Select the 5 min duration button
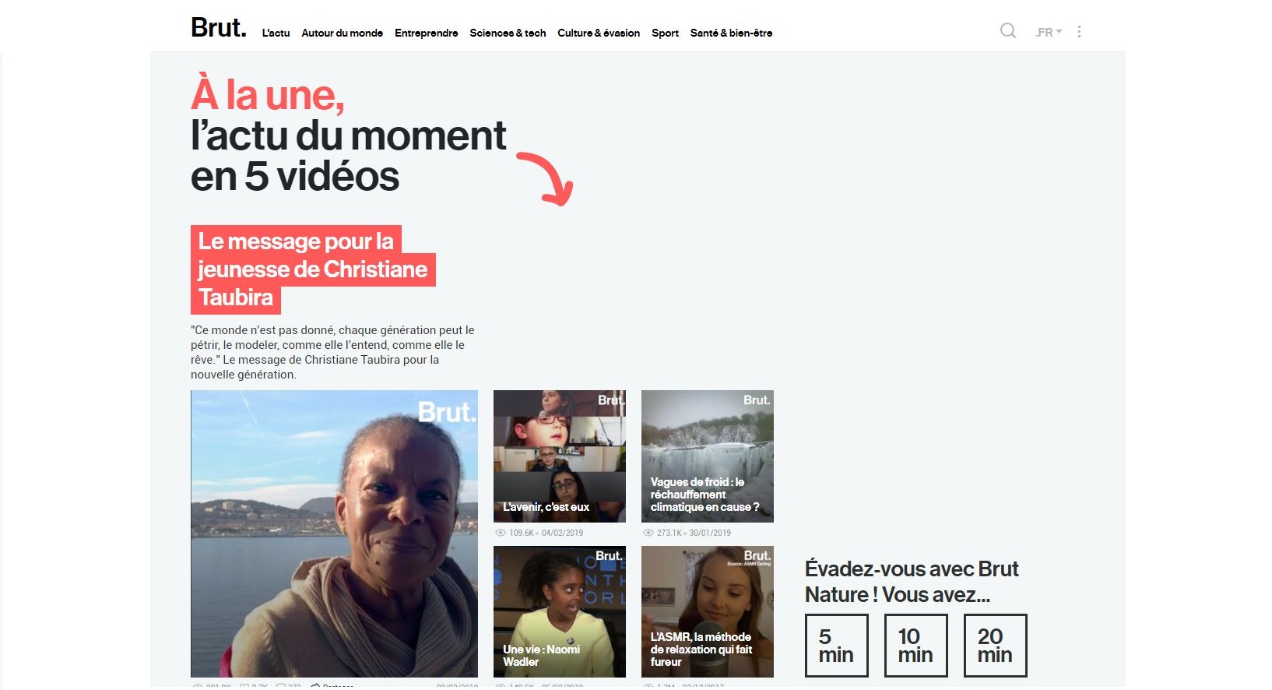 (x=836, y=646)
